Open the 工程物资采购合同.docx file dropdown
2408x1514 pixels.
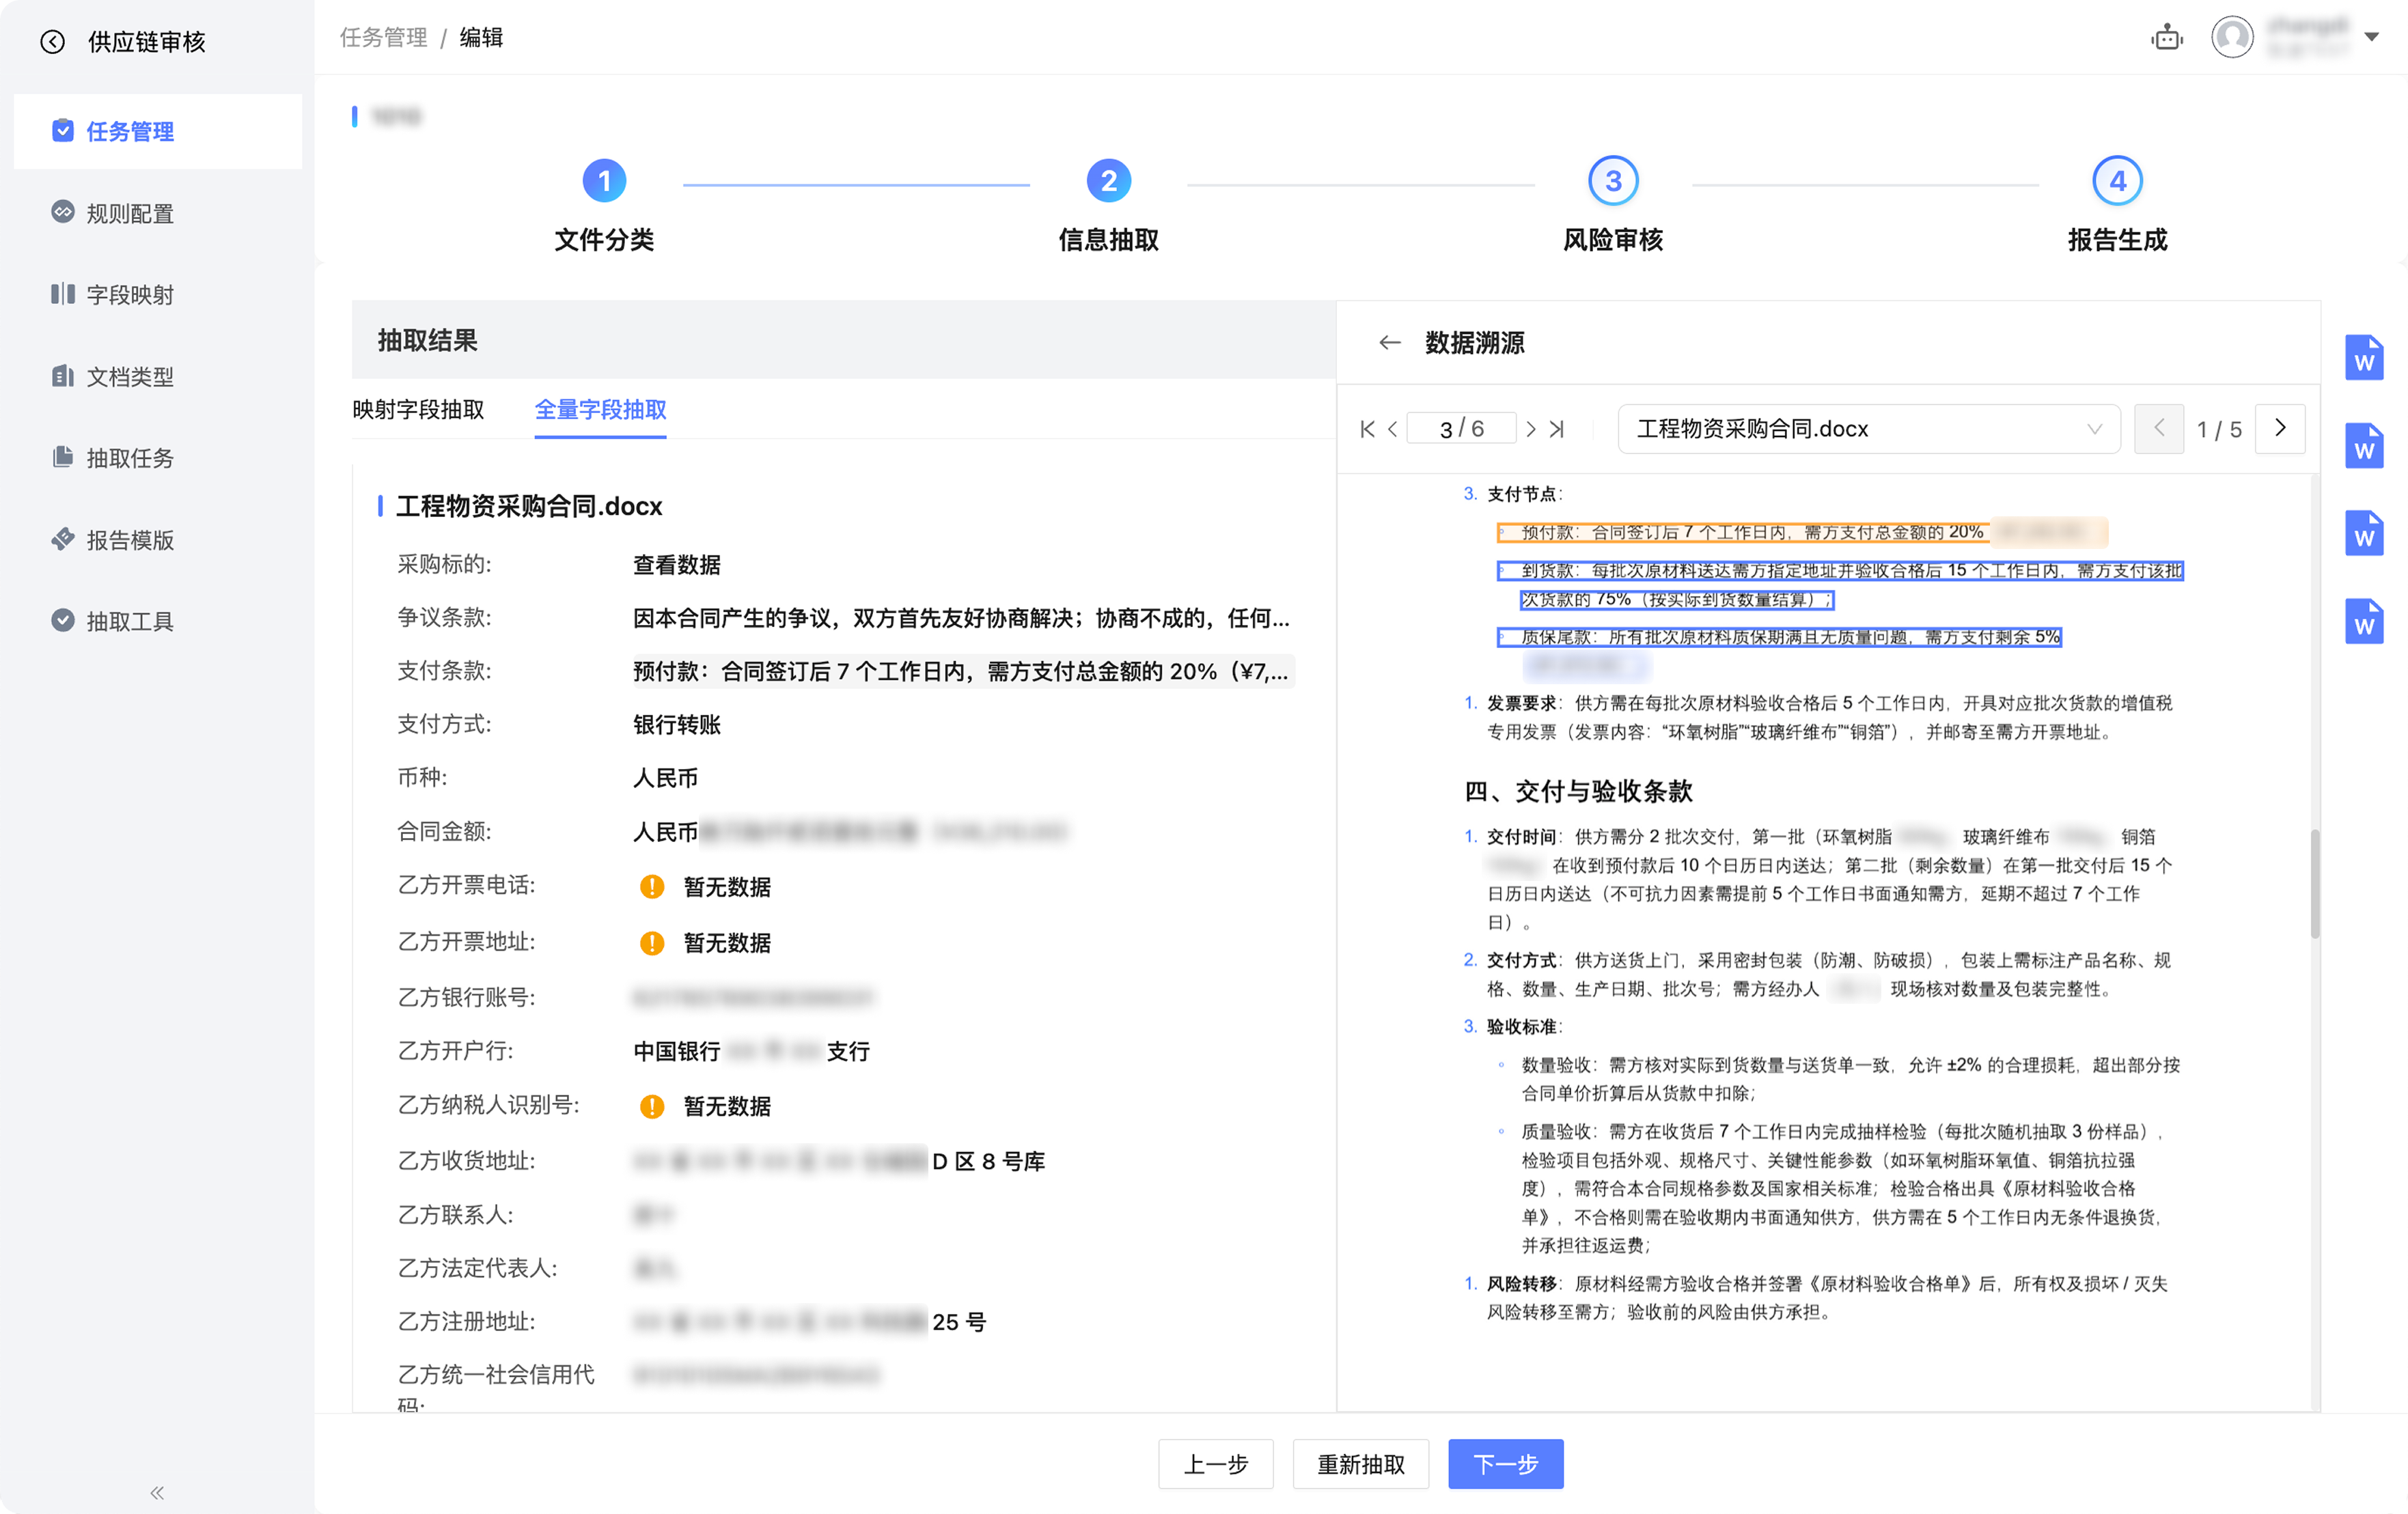click(1868, 428)
